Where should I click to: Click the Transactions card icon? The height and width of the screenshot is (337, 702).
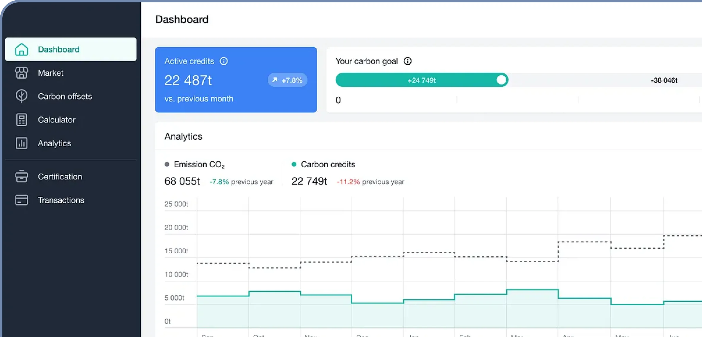tap(21, 200)
